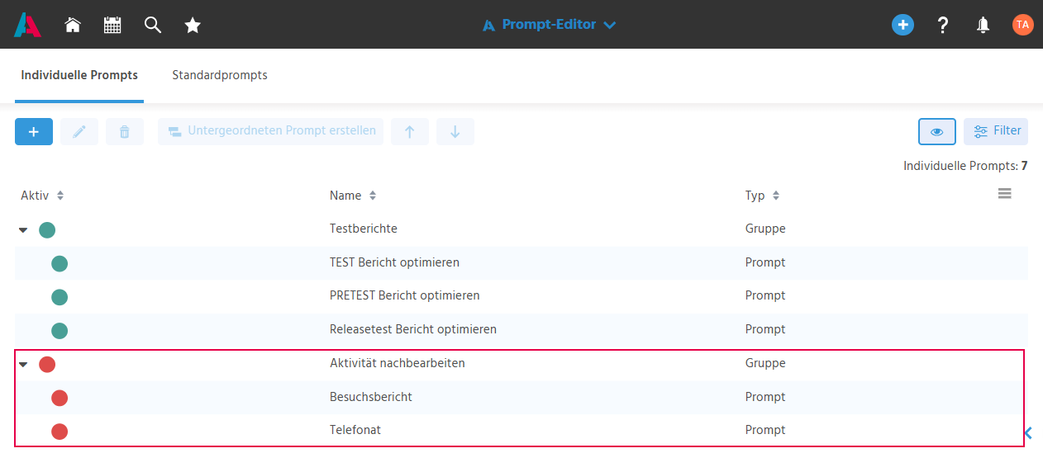Open favorites star icon
Image resolution: width=1043 pixels, height=472 pixels.
[x=193, y=25]
